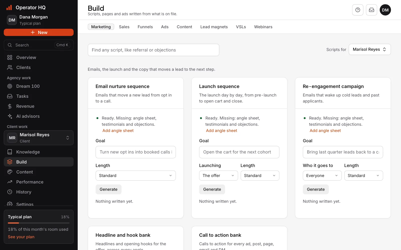Click the Typical plan usage progress bar
Screen dimensions: 401x250
[39, 223]
